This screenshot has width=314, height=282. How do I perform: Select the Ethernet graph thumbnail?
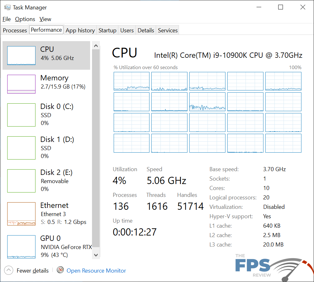pos(21,214)
